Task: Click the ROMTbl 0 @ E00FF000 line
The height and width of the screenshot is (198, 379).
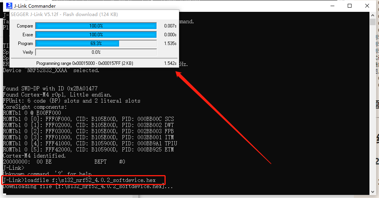Action: pyautogui.click(x=32, y=113)
